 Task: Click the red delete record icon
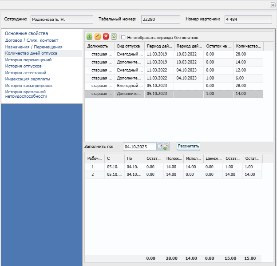coord(106,36)
